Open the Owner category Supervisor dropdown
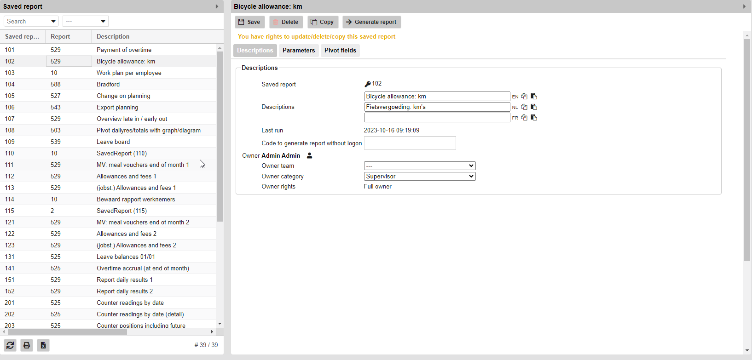This screenshot has width=752, height=360. coord(419,177)
